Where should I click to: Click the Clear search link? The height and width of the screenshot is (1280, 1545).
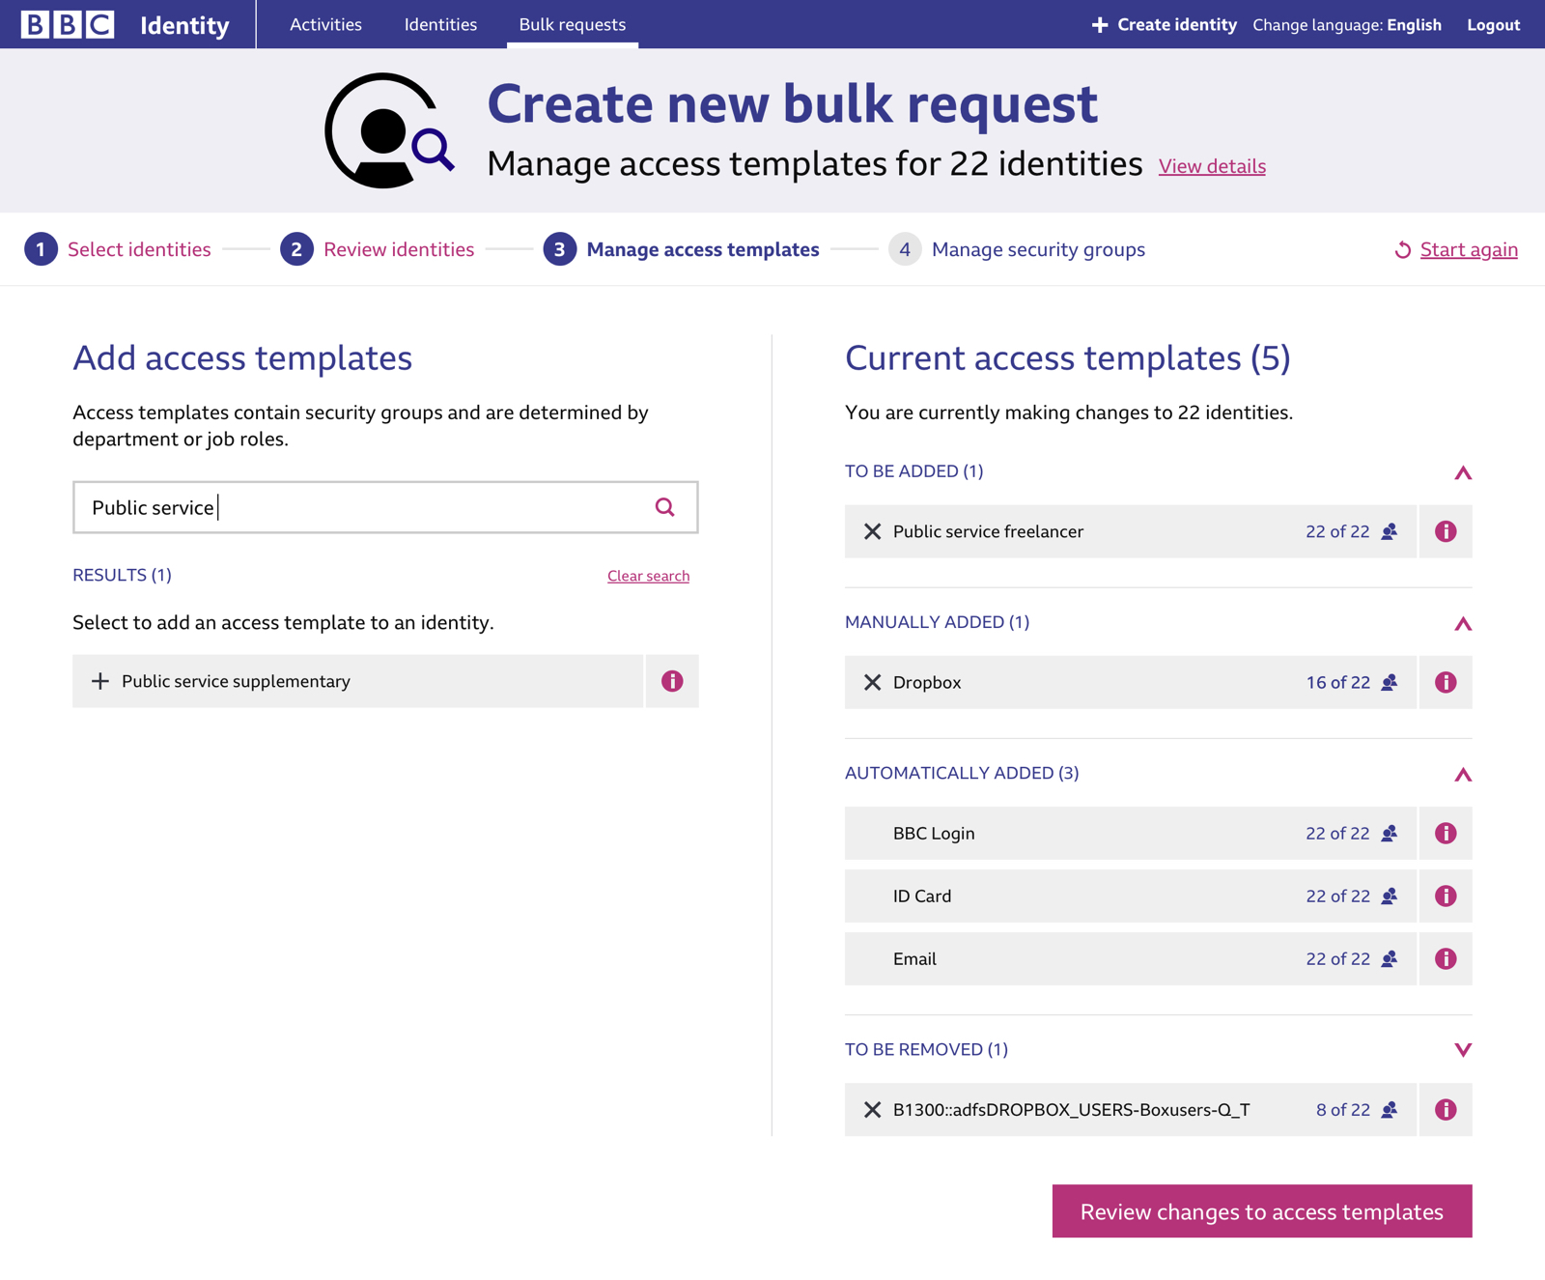[x=648, y=576]
